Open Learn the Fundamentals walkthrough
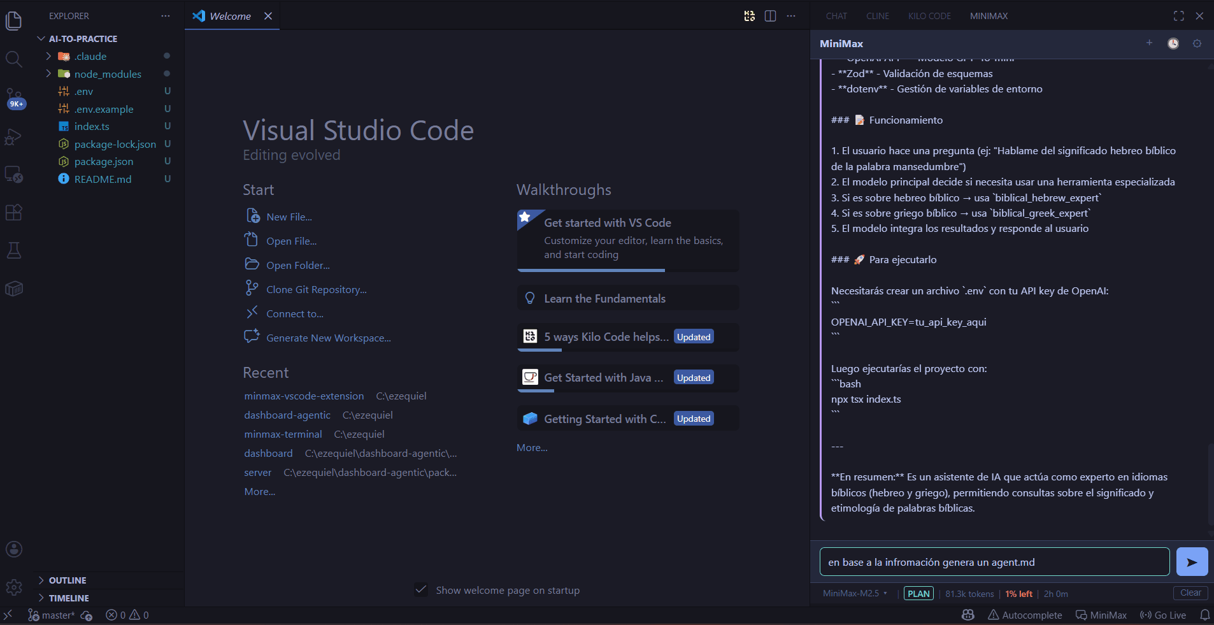The width and height of the screenshot is (1214, 625). (x=628, y=298)
